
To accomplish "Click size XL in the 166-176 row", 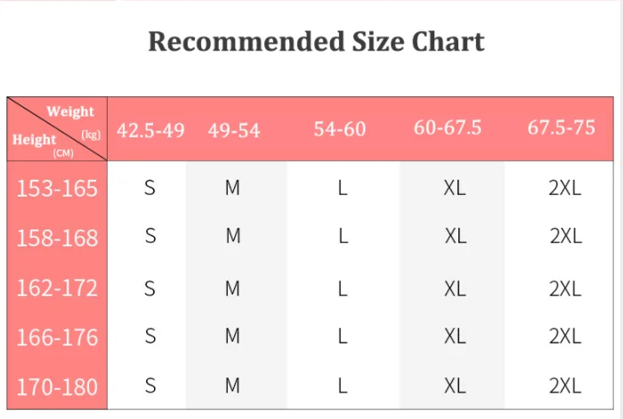I will click(x=455, y=336).
